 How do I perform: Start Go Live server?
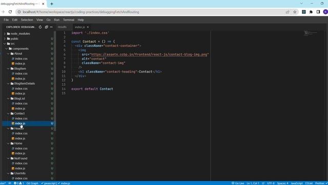(x=238, y=183)
